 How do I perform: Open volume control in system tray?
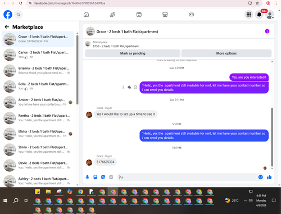pyautogui.click(x=251, y=201)
